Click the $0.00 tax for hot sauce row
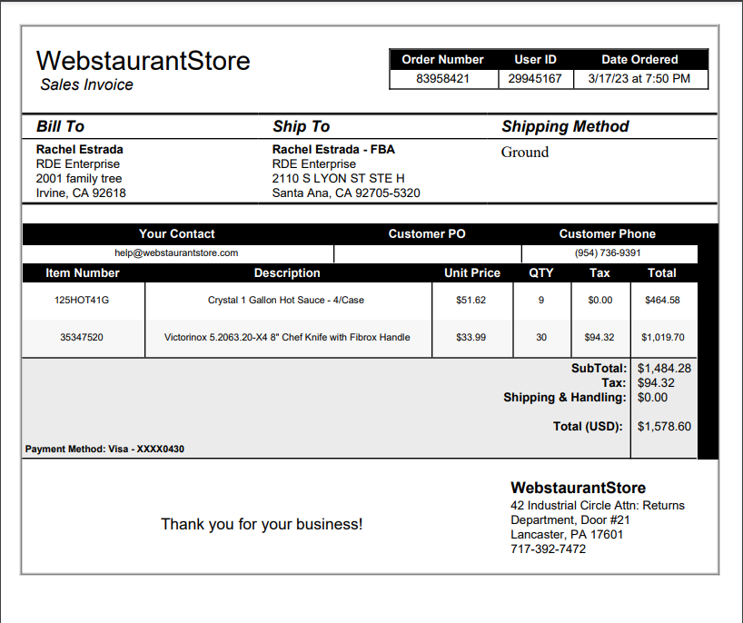Screen dimensions: 743x623 point(600,301)
